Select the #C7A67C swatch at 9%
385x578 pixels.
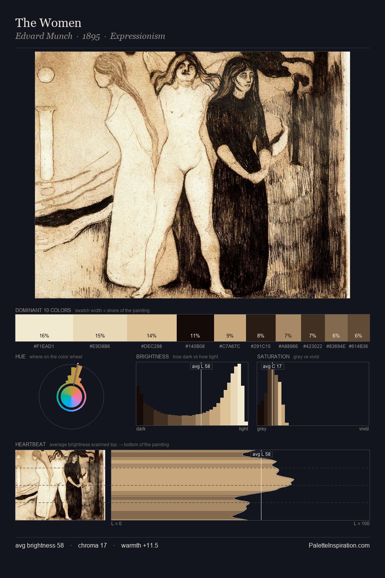click(230, 328)
